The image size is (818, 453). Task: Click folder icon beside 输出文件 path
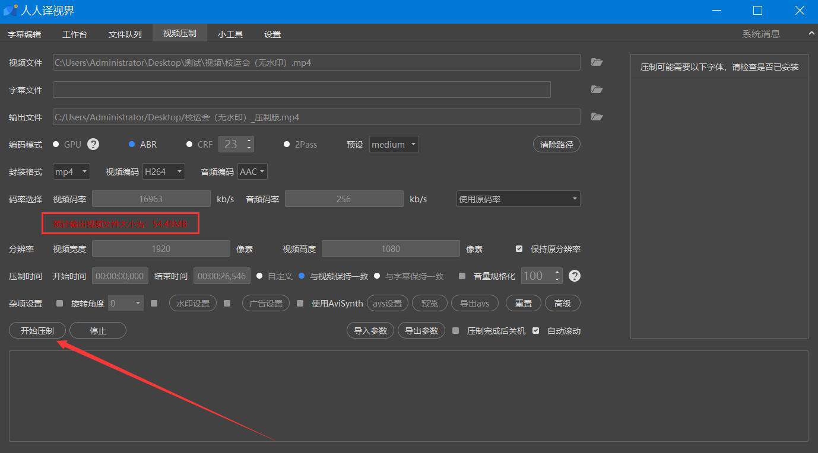coord(597,117)
